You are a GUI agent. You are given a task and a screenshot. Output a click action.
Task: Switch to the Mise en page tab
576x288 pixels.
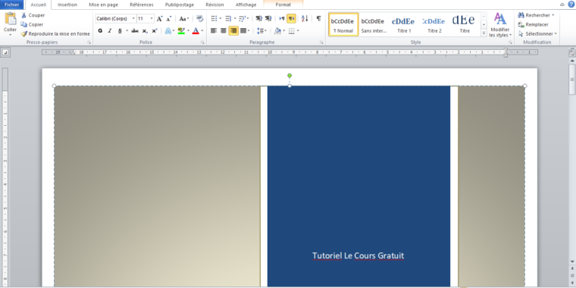[x=104, y=5]
